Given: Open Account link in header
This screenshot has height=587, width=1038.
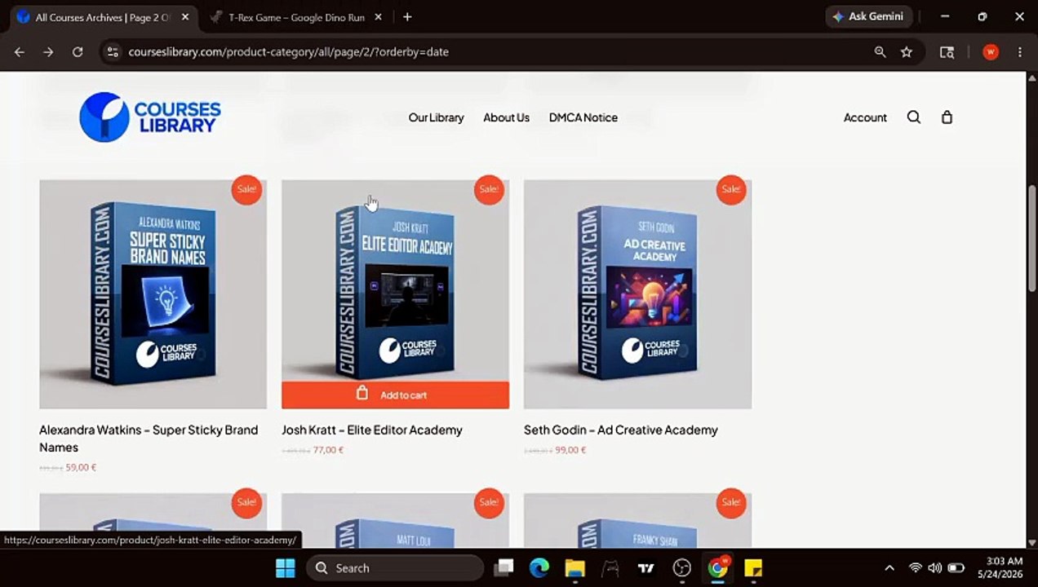Looking at the screenshot, I should pos(865,117).
